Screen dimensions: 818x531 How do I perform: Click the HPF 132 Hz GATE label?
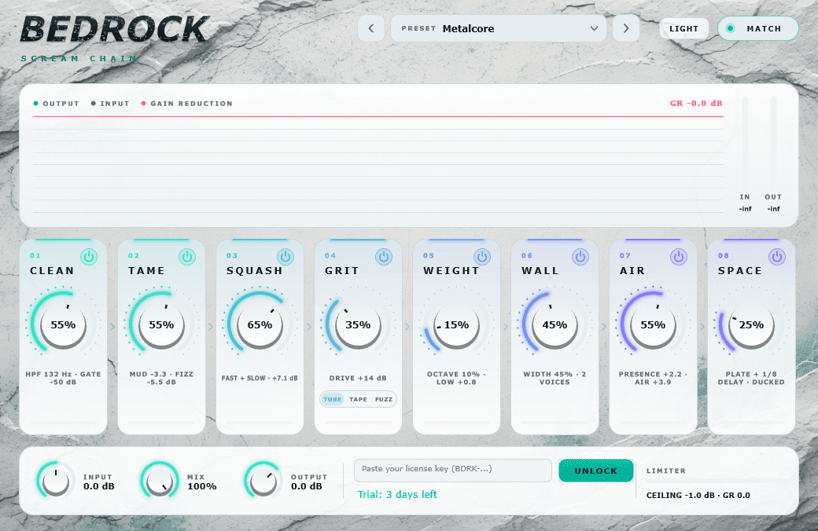[63, 378]
